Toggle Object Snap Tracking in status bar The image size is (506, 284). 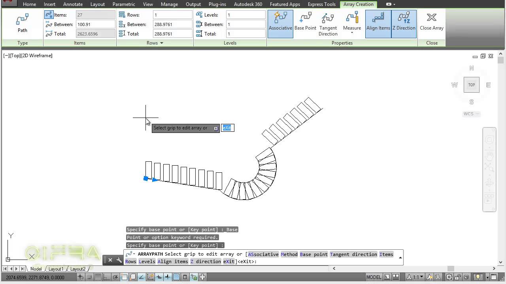click(x=142, y=277)
